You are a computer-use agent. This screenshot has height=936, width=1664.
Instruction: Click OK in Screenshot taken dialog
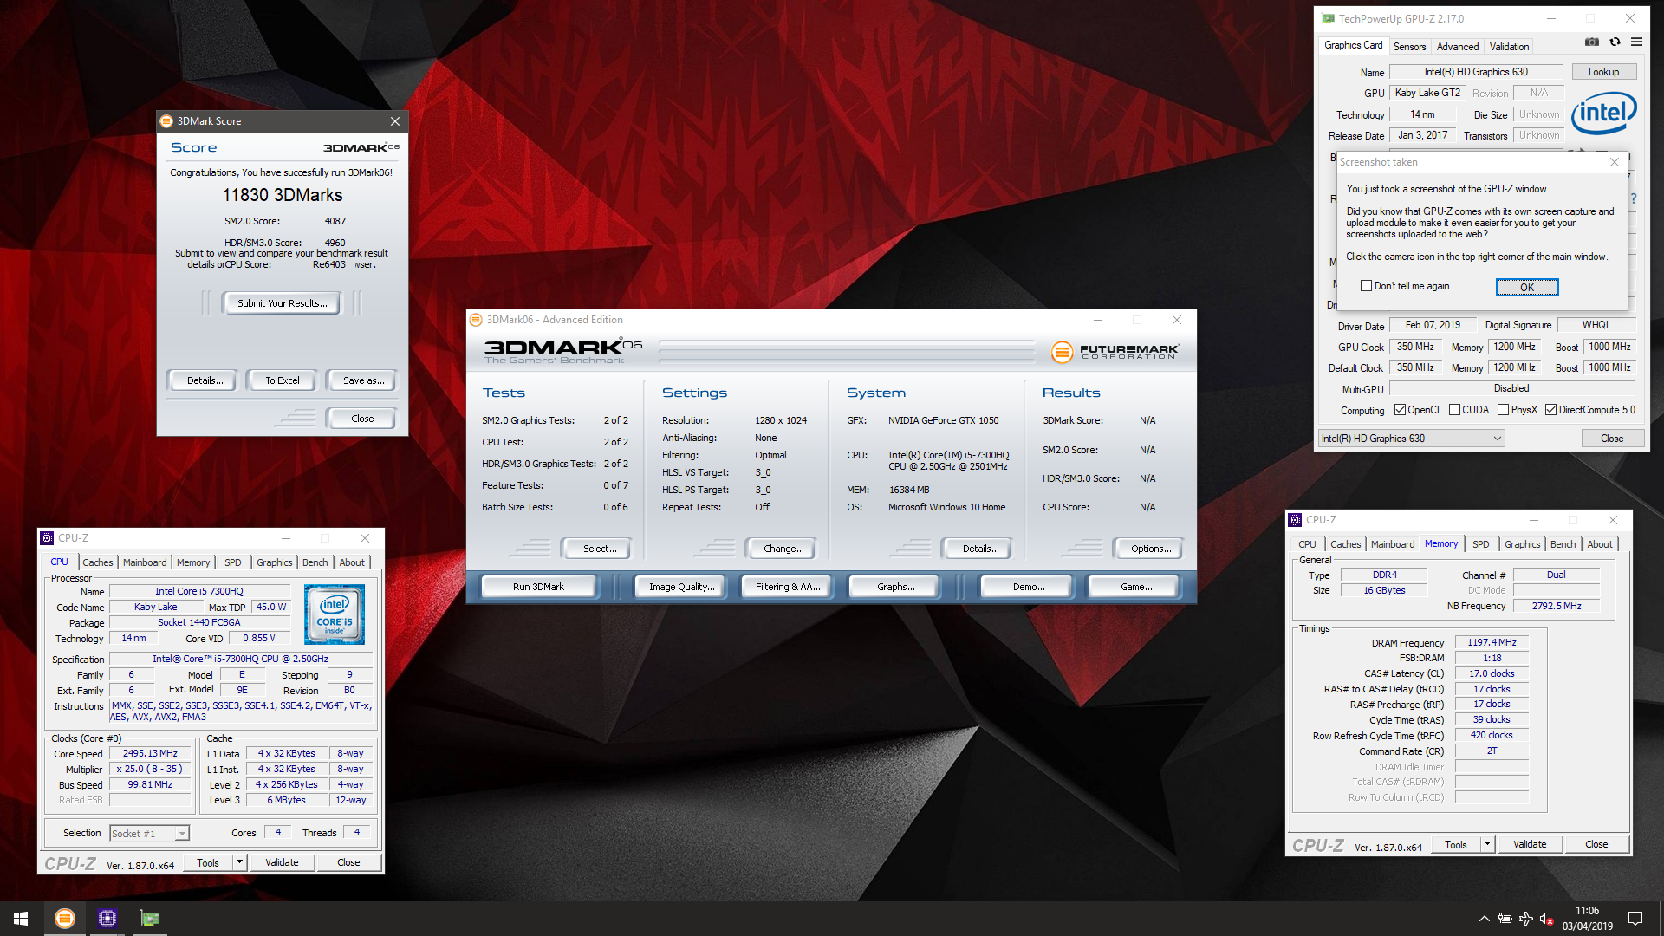click(1527, 287)
